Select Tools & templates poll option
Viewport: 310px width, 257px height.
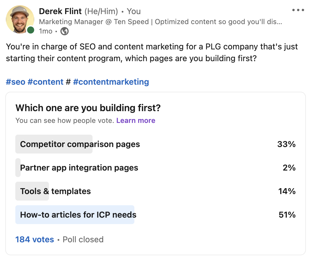[55, 191]
